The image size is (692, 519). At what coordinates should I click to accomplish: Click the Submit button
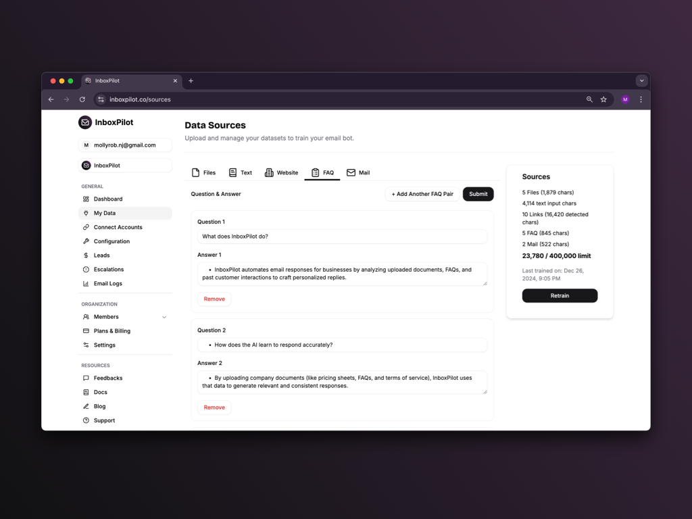478,194
